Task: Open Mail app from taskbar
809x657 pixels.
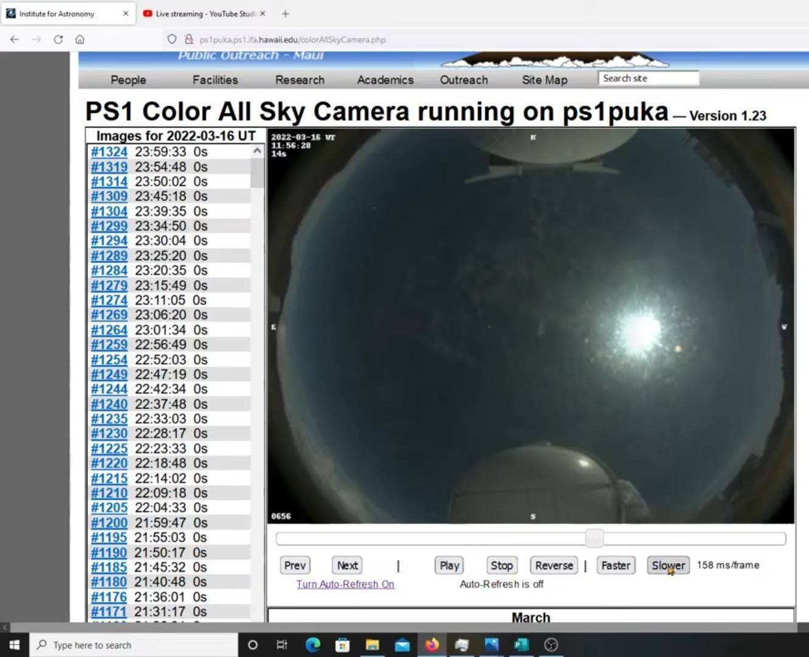Action: pyautogui.click(x=402, y=645)
